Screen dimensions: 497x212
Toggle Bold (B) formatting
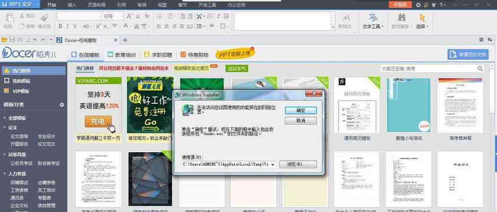click(60, 26)
